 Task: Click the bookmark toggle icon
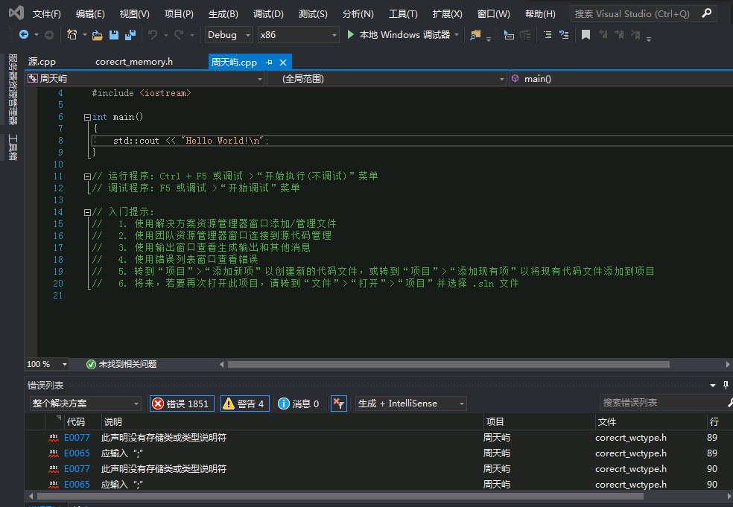point(586,34)
